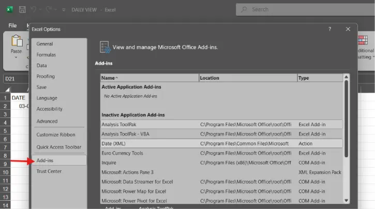Open the Trust Center category
Image resolution: width=375 pixels, height=209 pixels.
tap(59, 171)
